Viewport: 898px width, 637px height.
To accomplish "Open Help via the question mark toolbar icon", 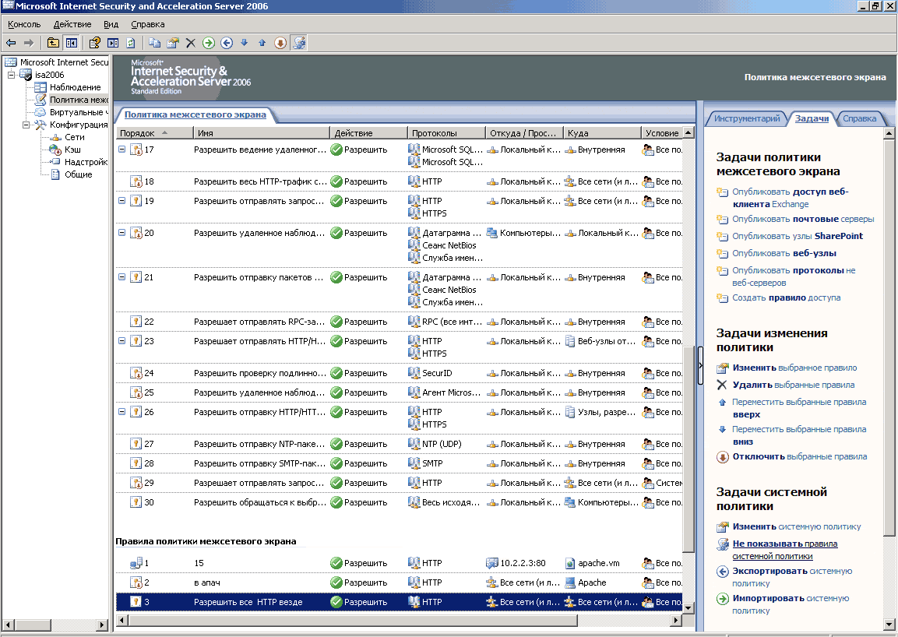I will click(95, 43).
